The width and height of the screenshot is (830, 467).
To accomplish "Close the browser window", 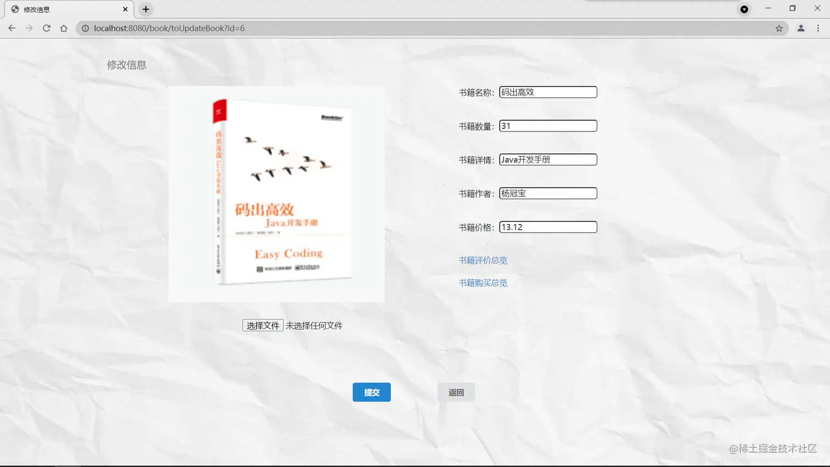I will 817,8.
